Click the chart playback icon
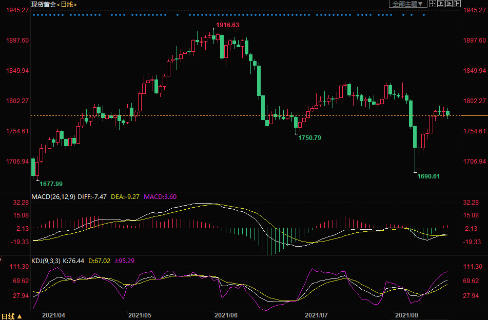The width and height of the screenshot is (488, 320). point(449,4)
